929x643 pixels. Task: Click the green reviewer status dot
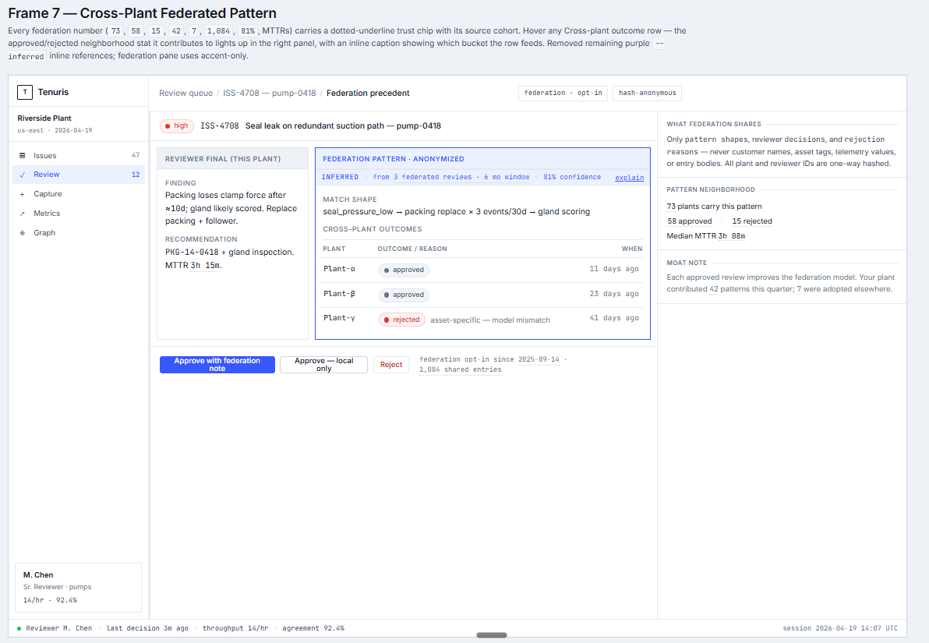tap(17, 627)
